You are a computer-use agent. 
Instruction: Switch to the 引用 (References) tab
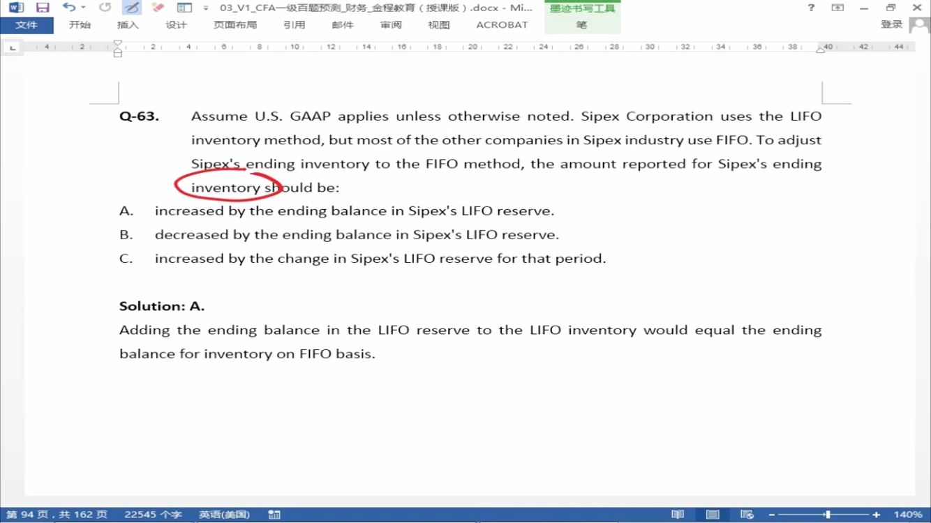(294, 25)
